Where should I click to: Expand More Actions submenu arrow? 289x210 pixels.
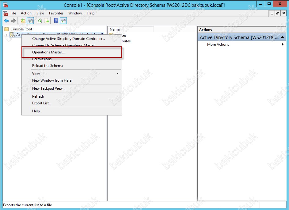[283, 44]
